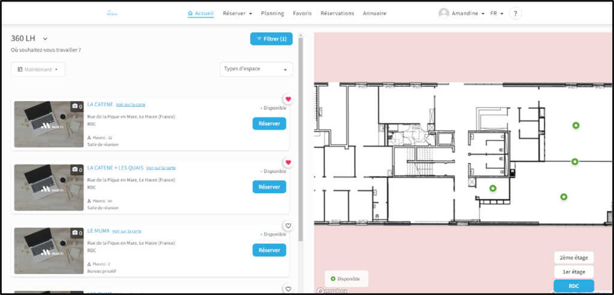Open the Maintenant date dropdown
Screen dimensions: 614x295
click(38, 69)
